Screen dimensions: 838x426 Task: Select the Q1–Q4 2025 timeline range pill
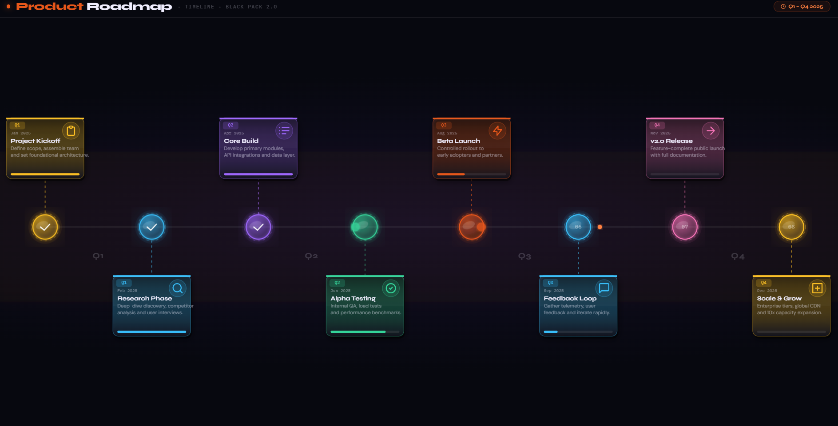[802, 6]
